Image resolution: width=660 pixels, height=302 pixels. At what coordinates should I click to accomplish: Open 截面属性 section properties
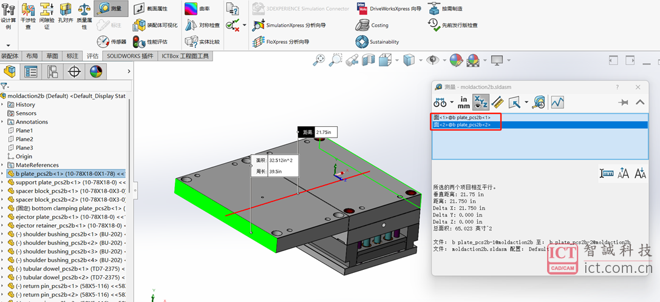click(x=150, y=8)
